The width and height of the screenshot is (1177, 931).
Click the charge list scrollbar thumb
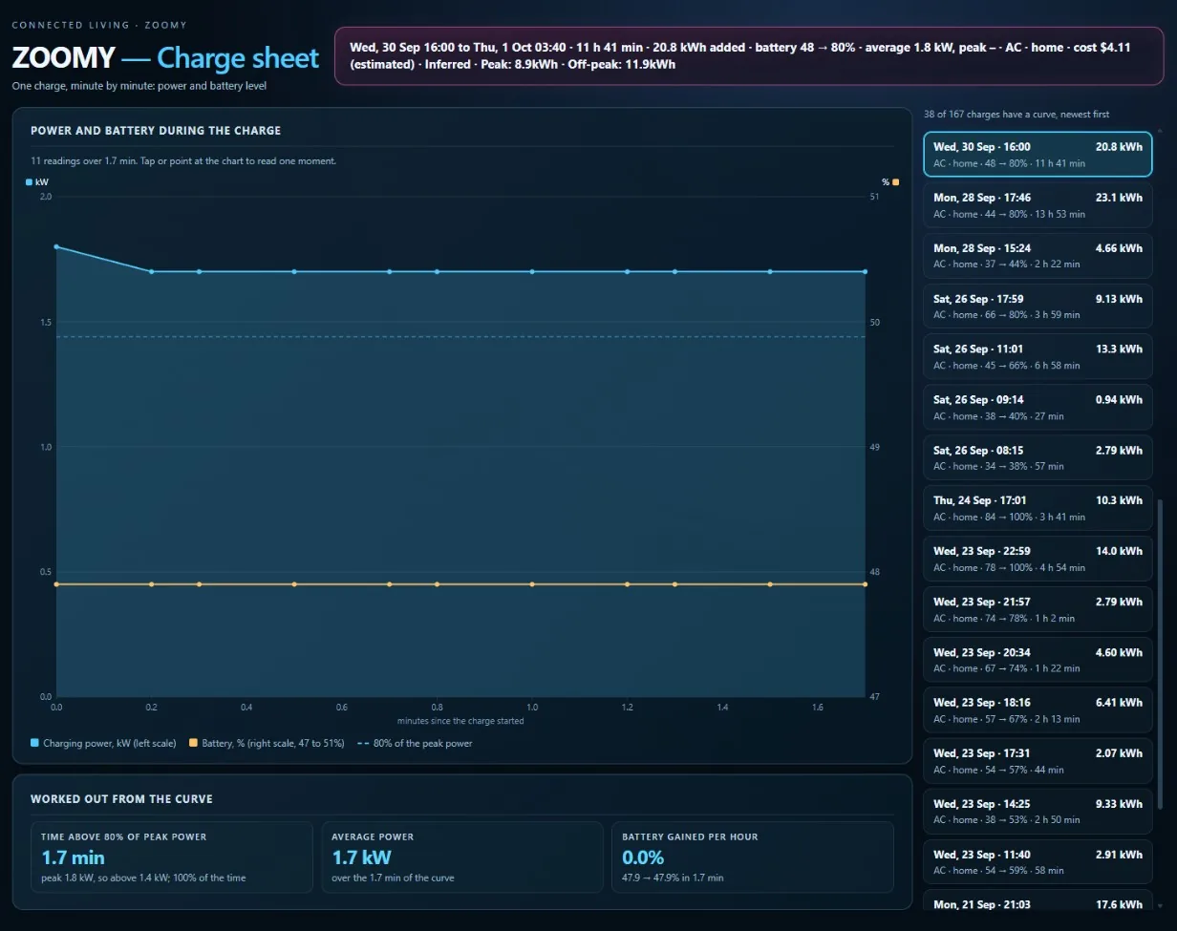pos(1161,654)
